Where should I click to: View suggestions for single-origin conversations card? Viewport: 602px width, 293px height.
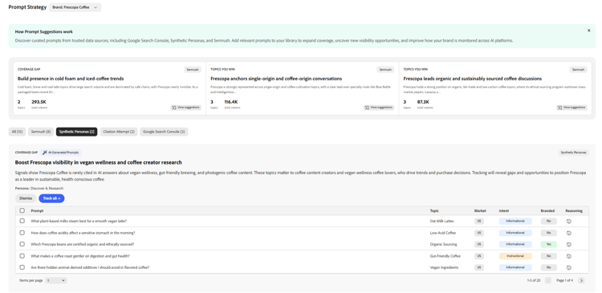coord(379,108)
